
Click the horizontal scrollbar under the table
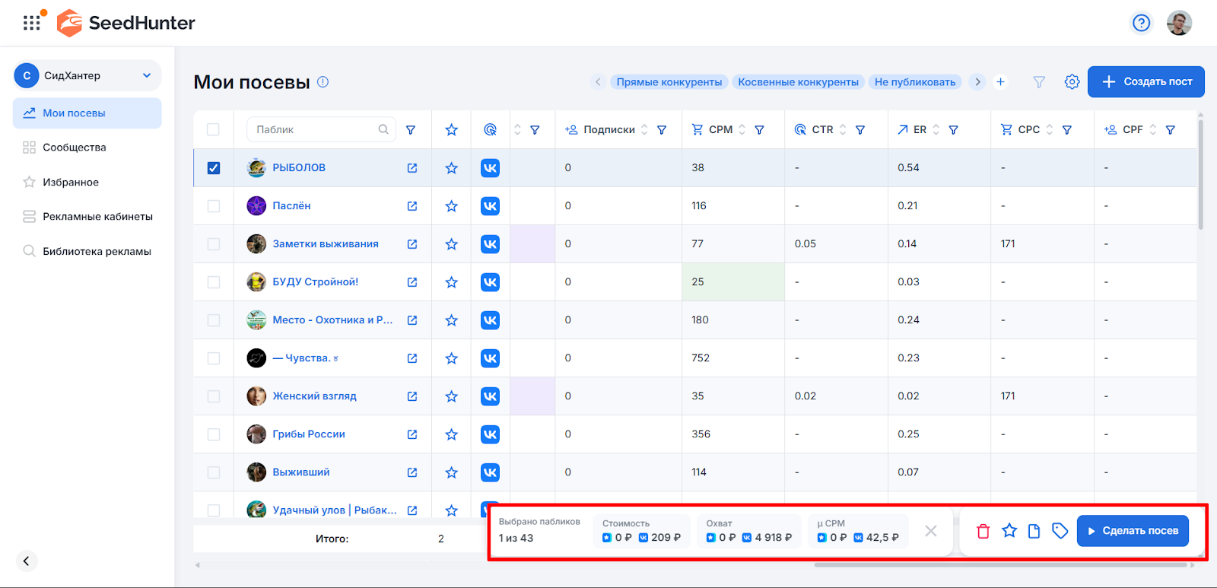pos(1000,565)
